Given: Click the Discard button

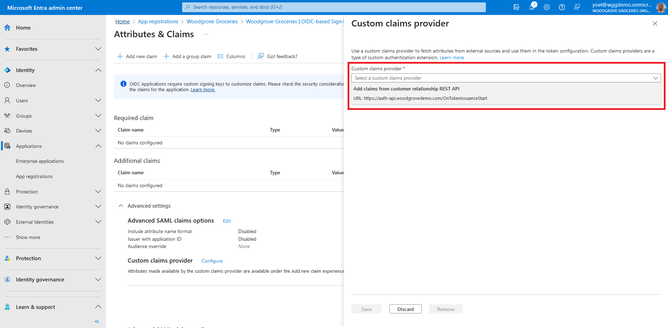Looking at the screenshot, I should click(405, 309).
